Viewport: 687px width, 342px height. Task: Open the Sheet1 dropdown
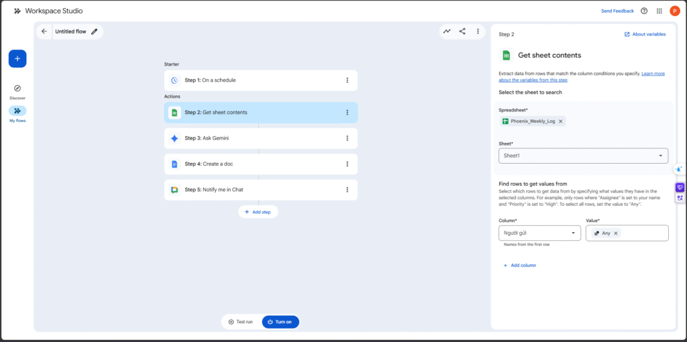(582, 156)
